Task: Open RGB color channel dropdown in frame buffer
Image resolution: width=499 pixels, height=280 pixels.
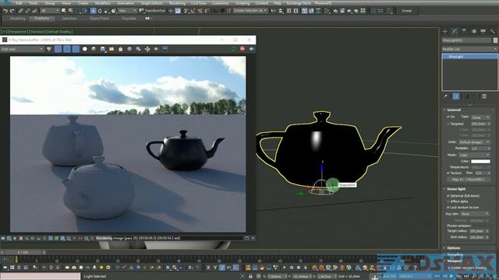Action: click(x=22, y=49)
